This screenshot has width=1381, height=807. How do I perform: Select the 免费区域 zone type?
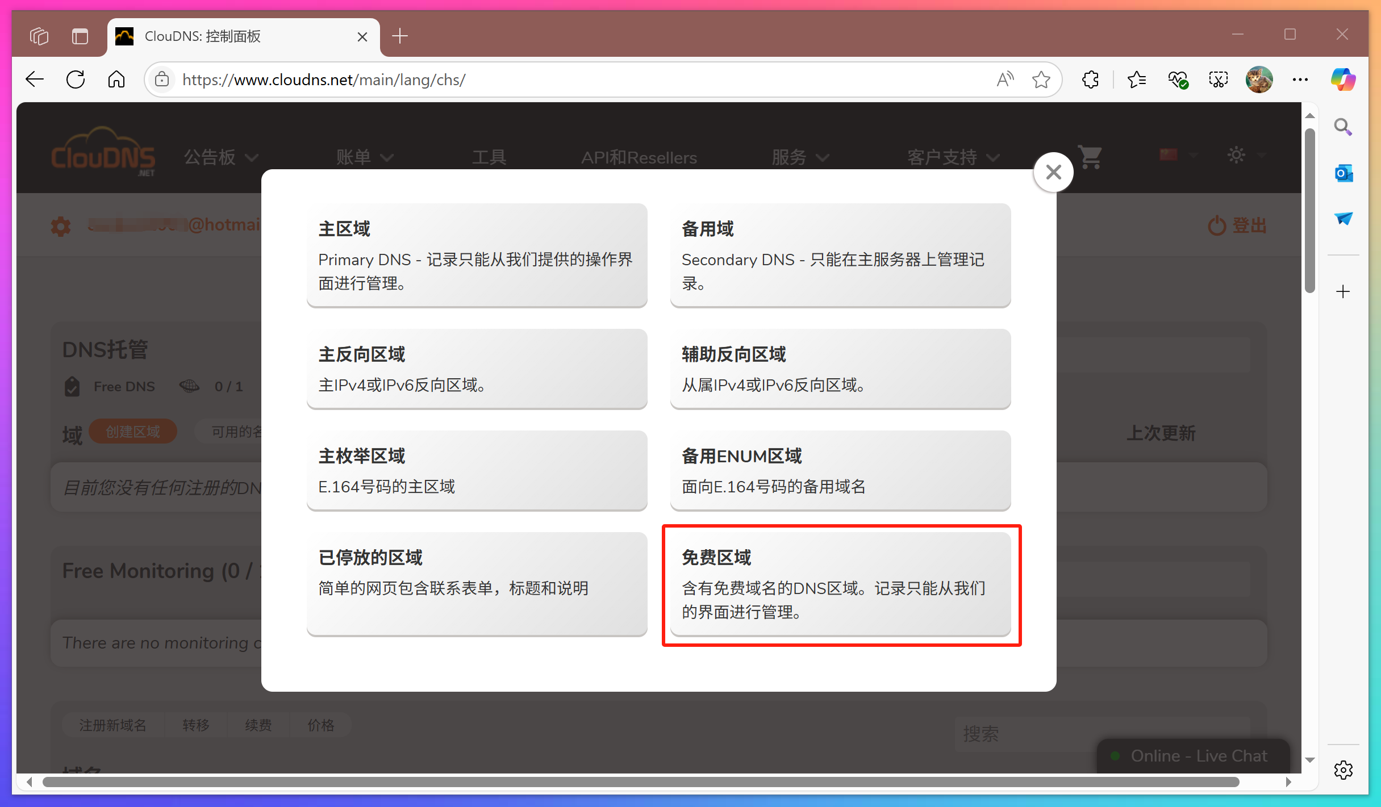coord(841,584)
